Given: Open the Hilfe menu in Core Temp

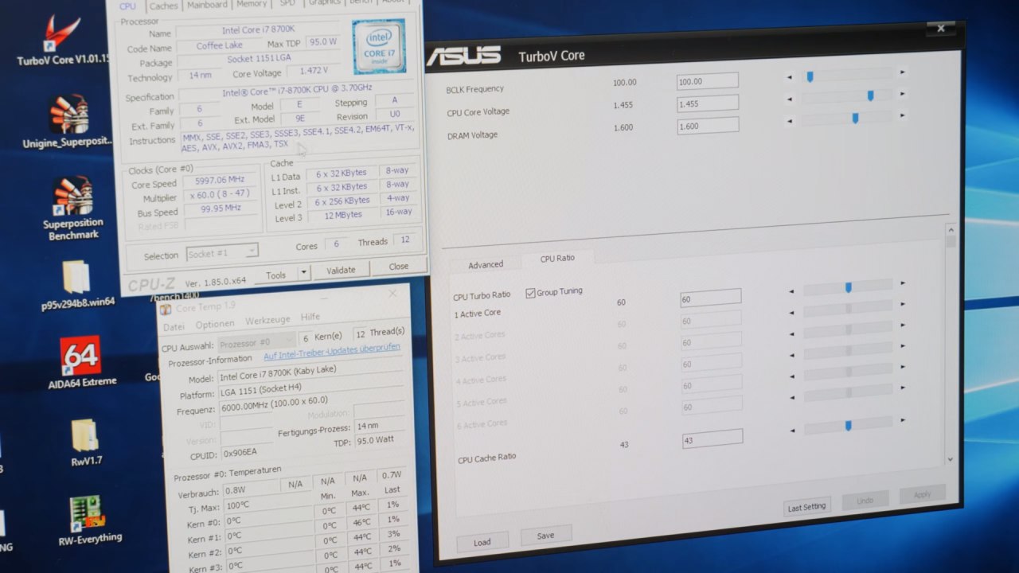Looking at the screenshot, I should click(x=310, y=317).
